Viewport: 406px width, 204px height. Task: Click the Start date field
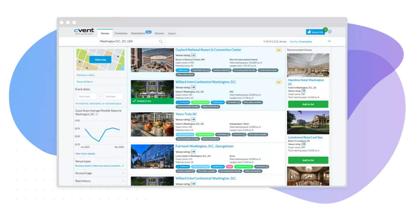[x=87, y=97]
